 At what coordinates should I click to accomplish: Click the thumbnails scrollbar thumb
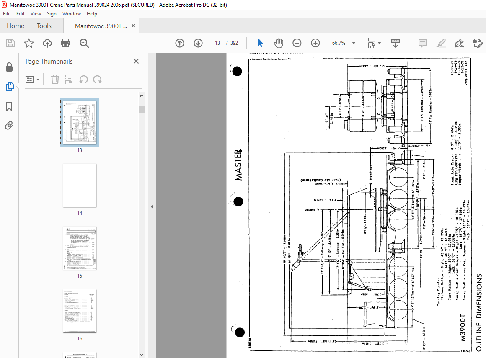pos(142,110)
